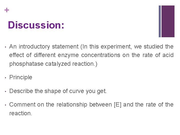Image resolution: width=180 pixels, height=135 pixels.
Task: Click the 'Describe the shape of curve' line
Action: 58,91
